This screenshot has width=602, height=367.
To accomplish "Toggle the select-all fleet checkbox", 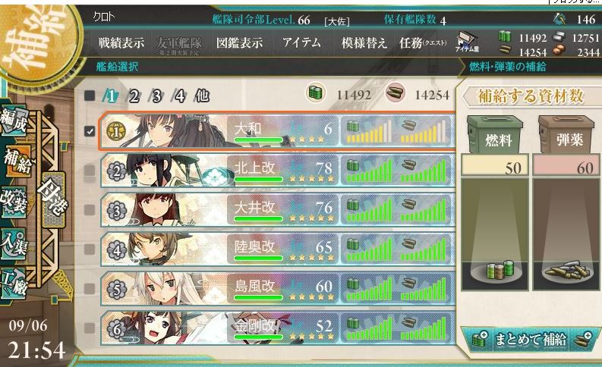I will coord(90,96).
